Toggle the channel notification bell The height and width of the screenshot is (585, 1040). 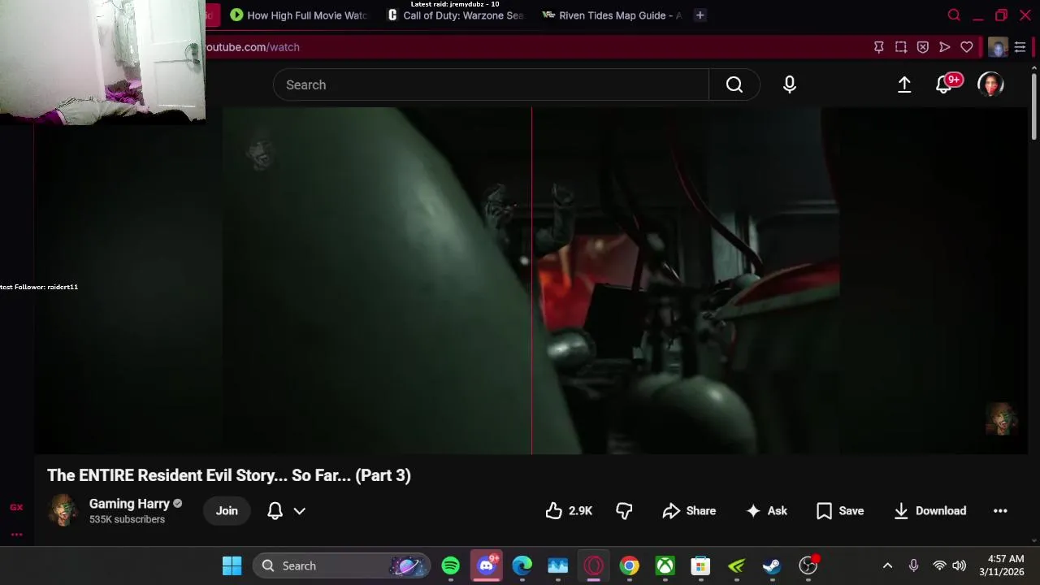[275, 510]
